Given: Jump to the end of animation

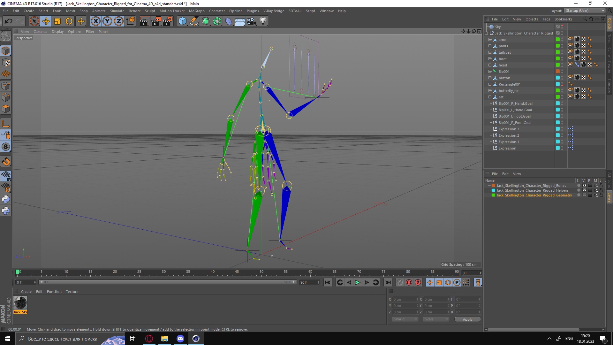Looking at the screenshot, I should point(388,282).
